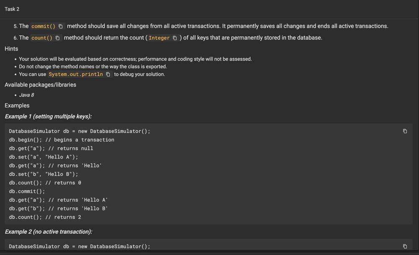The width and height of the screenshot is (419, 255).
Task: Click the Available packages/libraries heading
Action: pyautogui.click(x=40, y=85)
